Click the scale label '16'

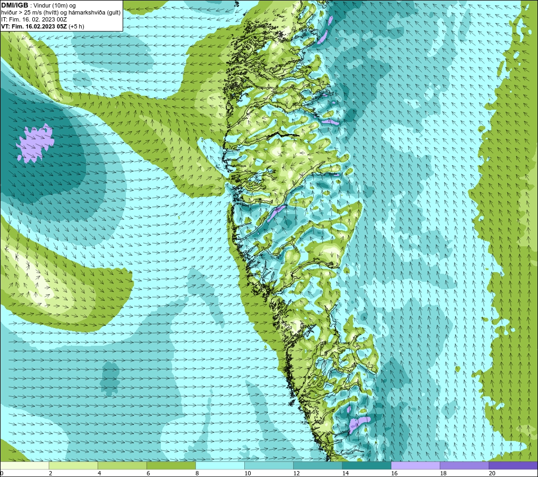click(394, 473)
